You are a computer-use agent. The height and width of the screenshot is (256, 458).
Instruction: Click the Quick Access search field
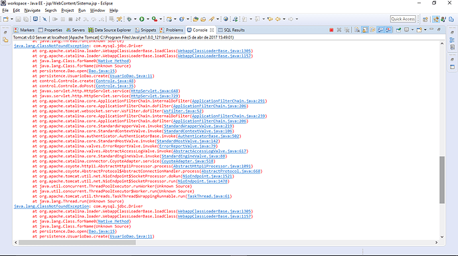pyautogui.click(x=403, y=19)
